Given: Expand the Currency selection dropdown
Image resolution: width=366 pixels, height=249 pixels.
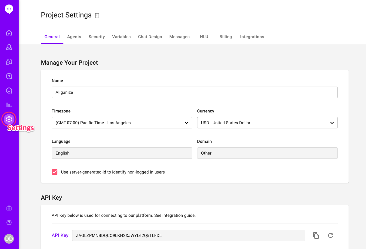Looking at the screenshot, I should (x=267, y=123).
